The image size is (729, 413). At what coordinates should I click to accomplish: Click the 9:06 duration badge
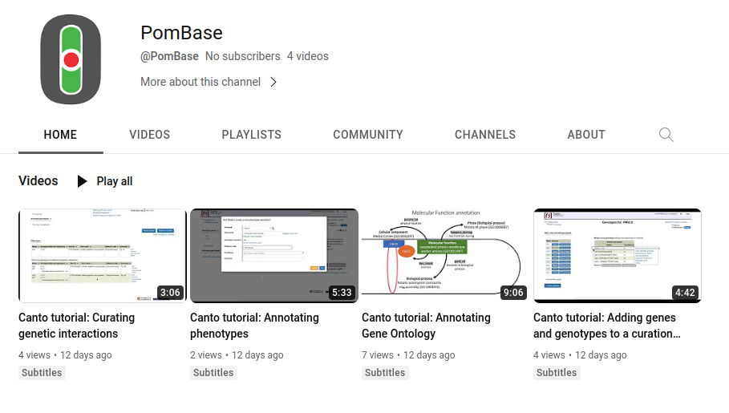(513, 293)
